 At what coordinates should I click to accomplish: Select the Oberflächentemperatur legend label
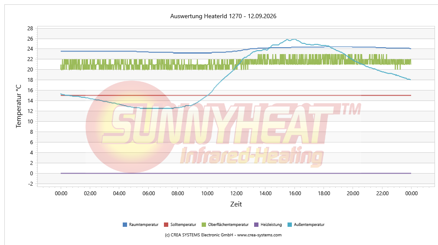pyautogui.click(x=228, y=225)
